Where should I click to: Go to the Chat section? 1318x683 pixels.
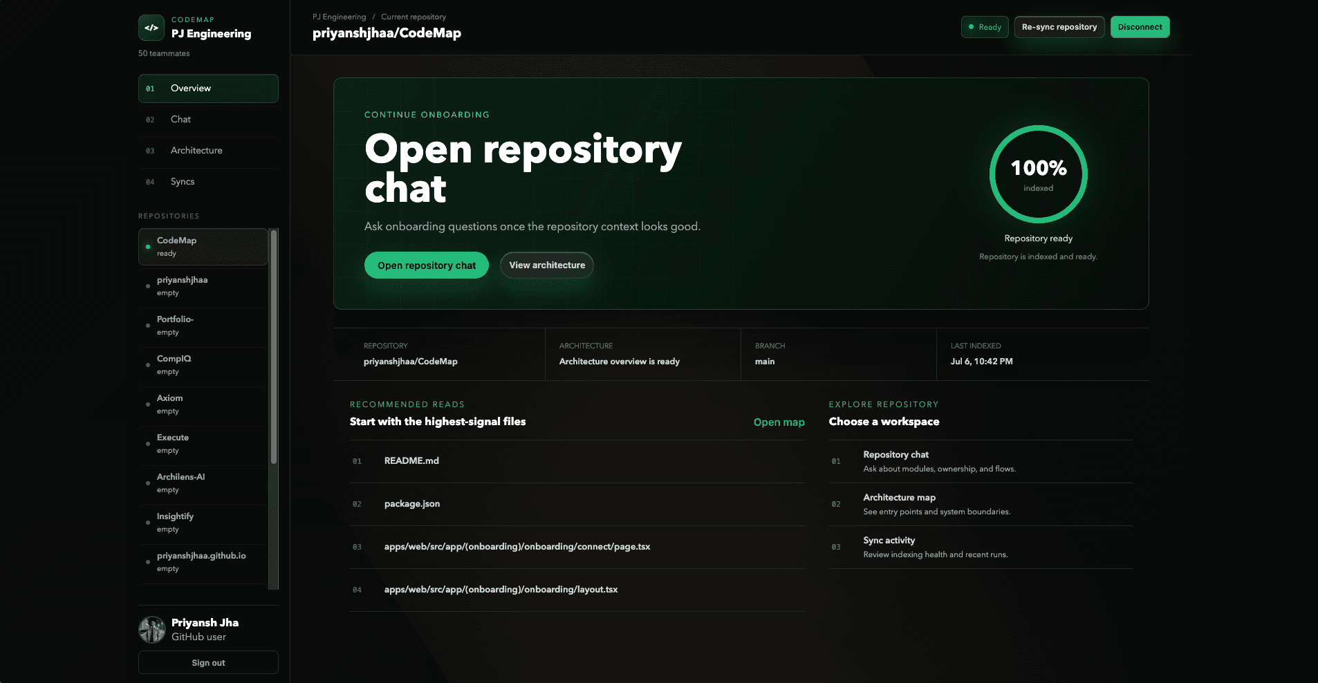(x=208, y=120)
